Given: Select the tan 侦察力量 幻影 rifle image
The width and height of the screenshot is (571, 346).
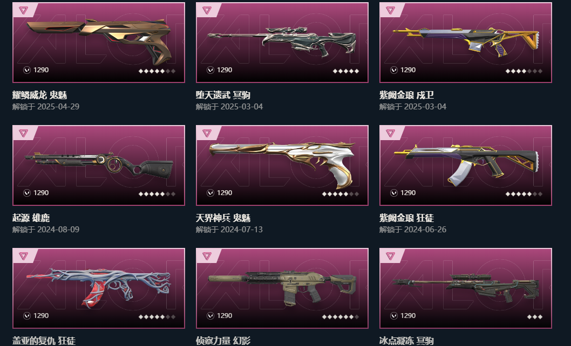Looking at the screenshot, I should coord(282,287).
